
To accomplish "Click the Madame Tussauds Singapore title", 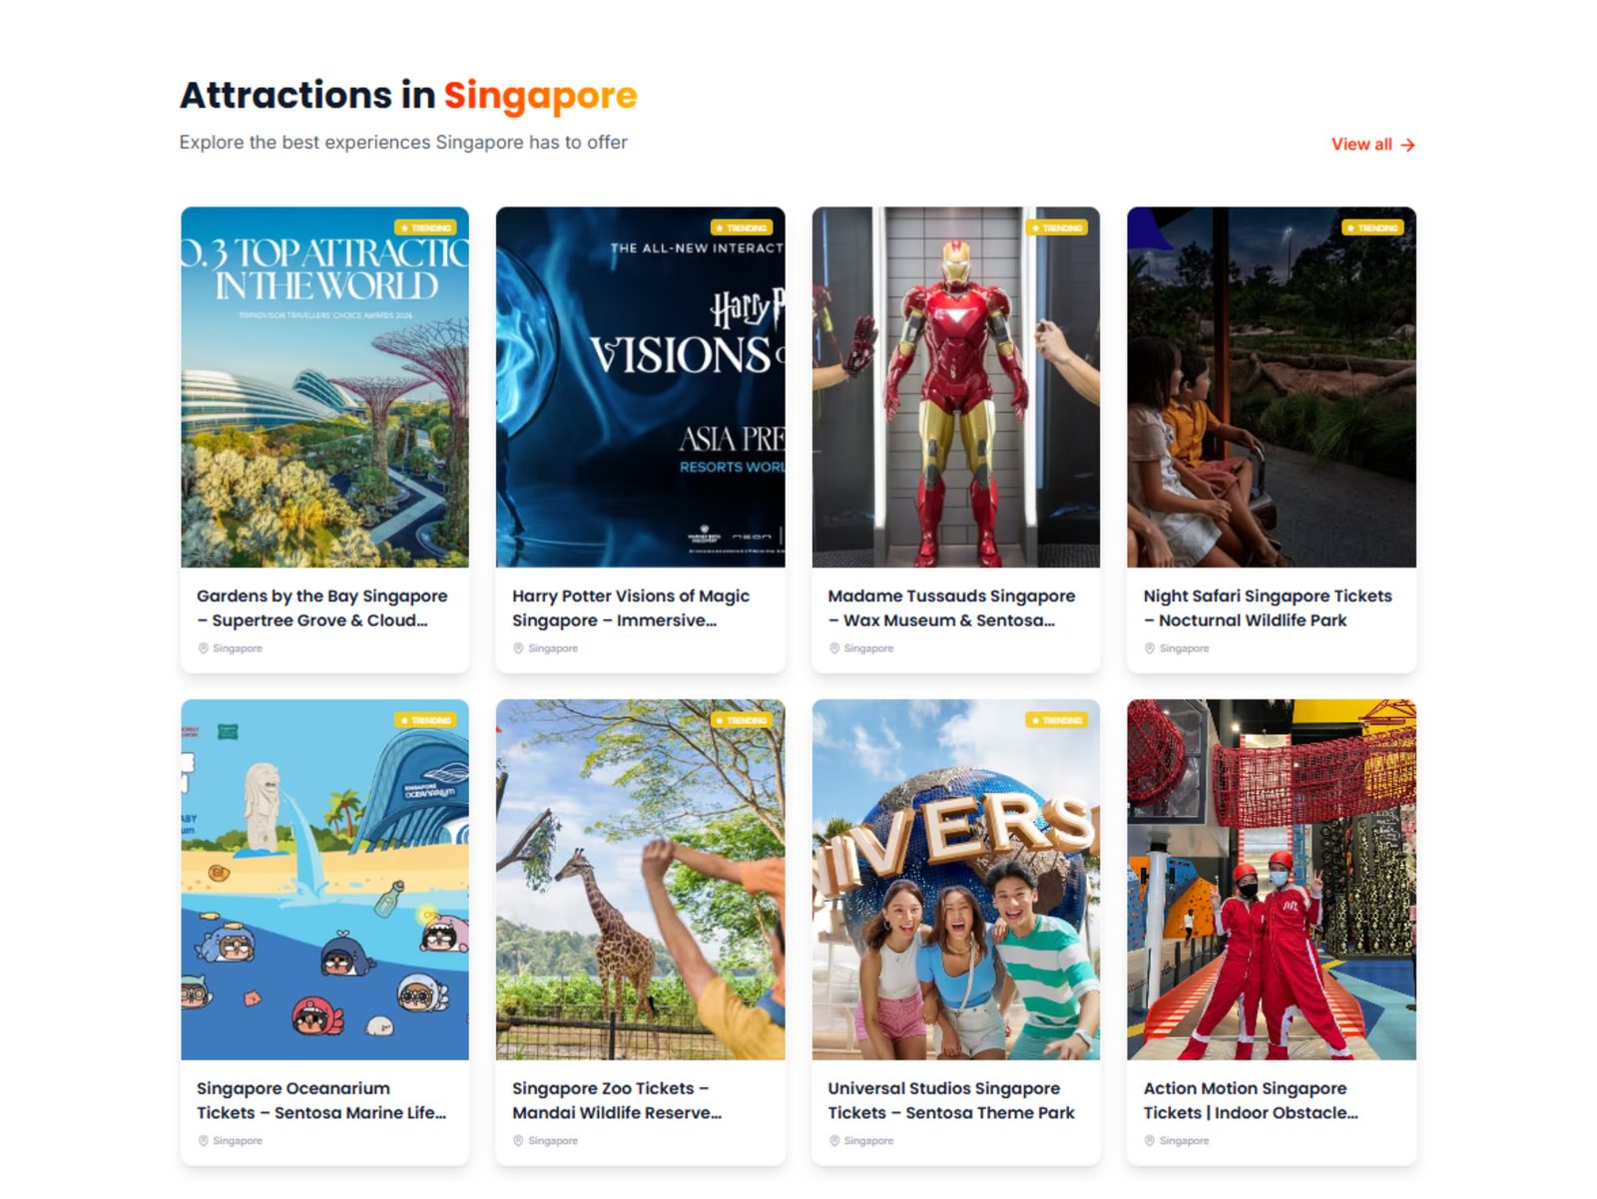I will tap(951, 607).
